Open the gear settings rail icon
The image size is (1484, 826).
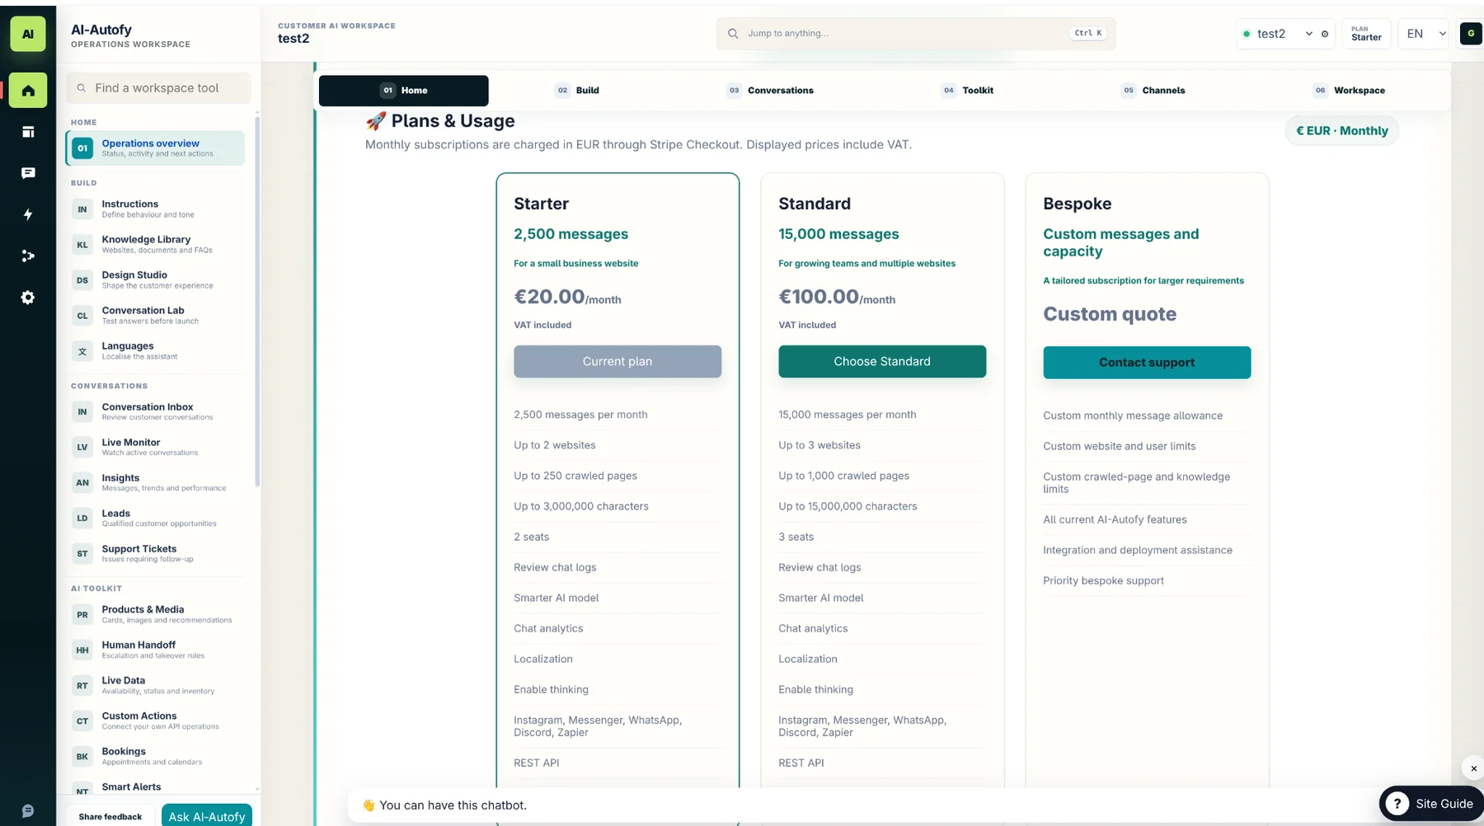28,298
